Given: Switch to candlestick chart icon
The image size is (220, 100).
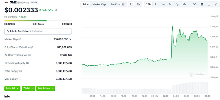Looking at the screenshot, I should point(139,4).
